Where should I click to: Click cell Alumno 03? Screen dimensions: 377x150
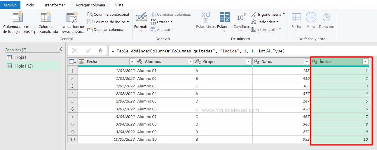coord(165,86)
